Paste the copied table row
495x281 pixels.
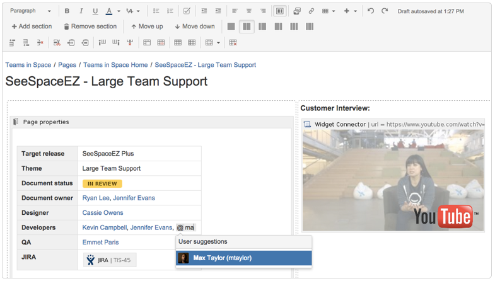coord(85,43)
